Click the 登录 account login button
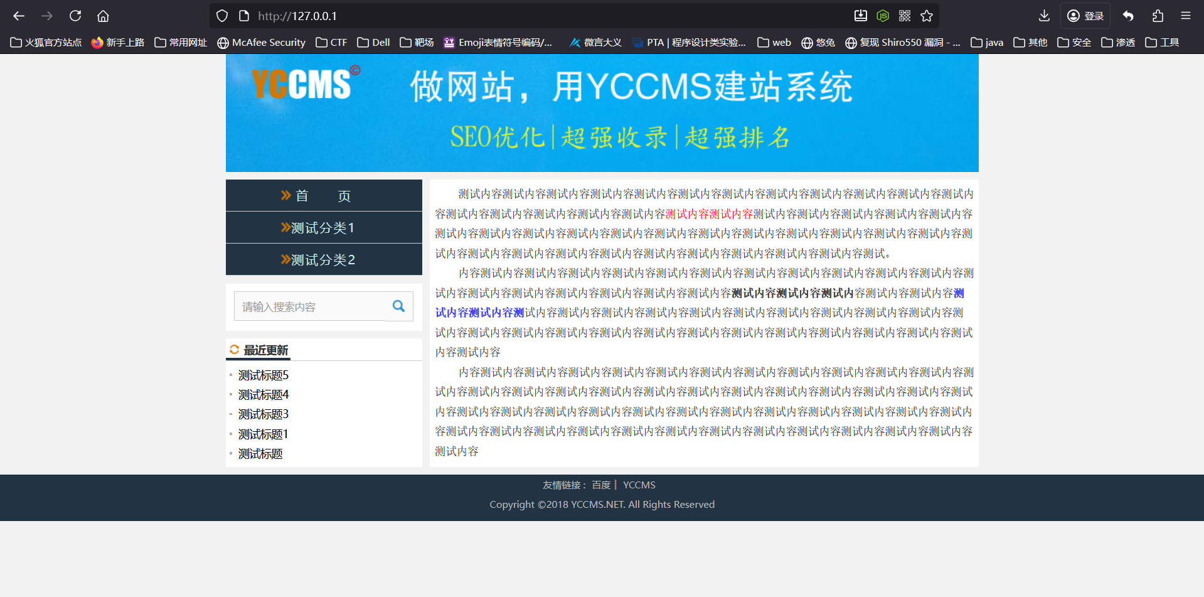The height and width of the screenshot is (597, 1204). click(x=1085, y=16)
